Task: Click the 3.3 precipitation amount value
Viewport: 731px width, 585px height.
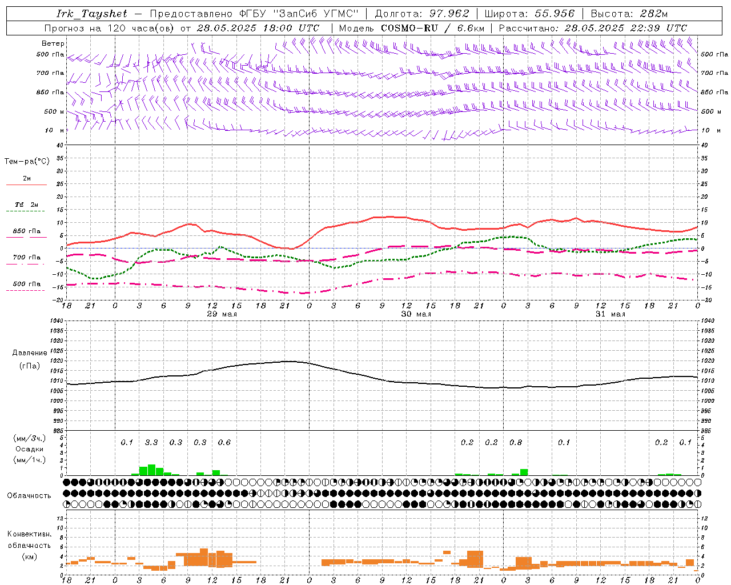Action: click(151, 442)
